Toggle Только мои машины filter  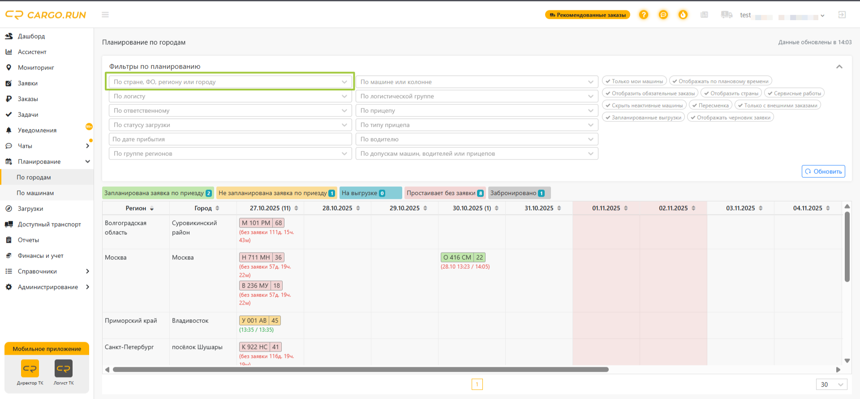(634, 81)
